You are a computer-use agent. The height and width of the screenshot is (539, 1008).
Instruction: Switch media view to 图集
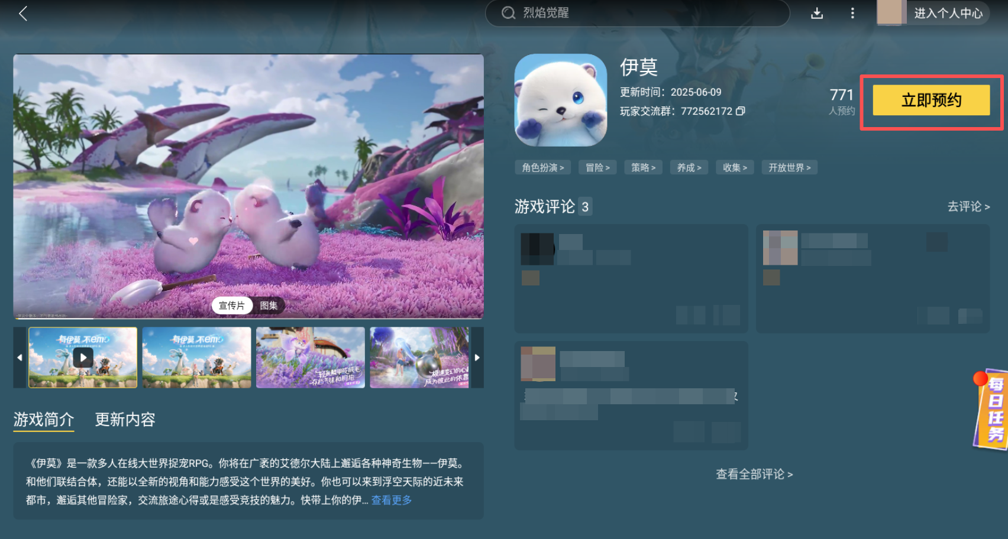tap(269, 306)
